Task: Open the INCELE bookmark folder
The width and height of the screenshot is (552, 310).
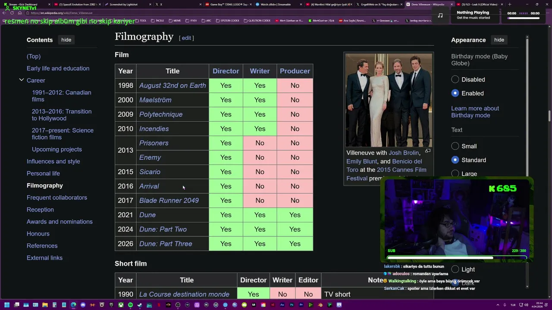Action: [157, 21]
